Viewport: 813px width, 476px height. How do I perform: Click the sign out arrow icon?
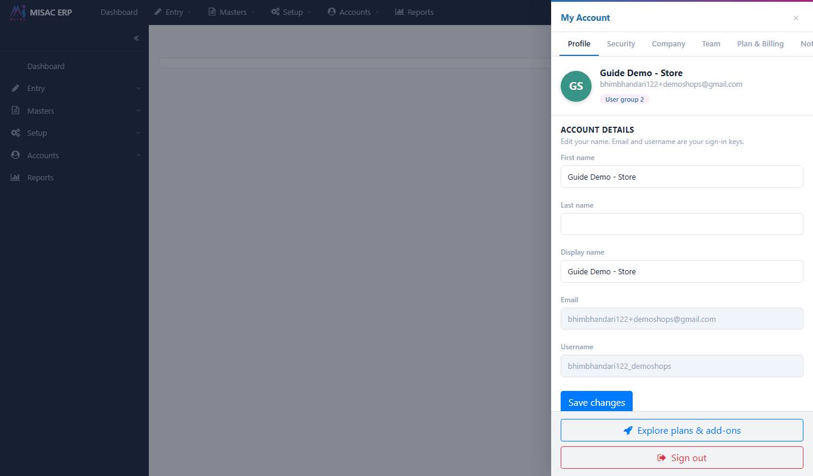click(661, 458)
